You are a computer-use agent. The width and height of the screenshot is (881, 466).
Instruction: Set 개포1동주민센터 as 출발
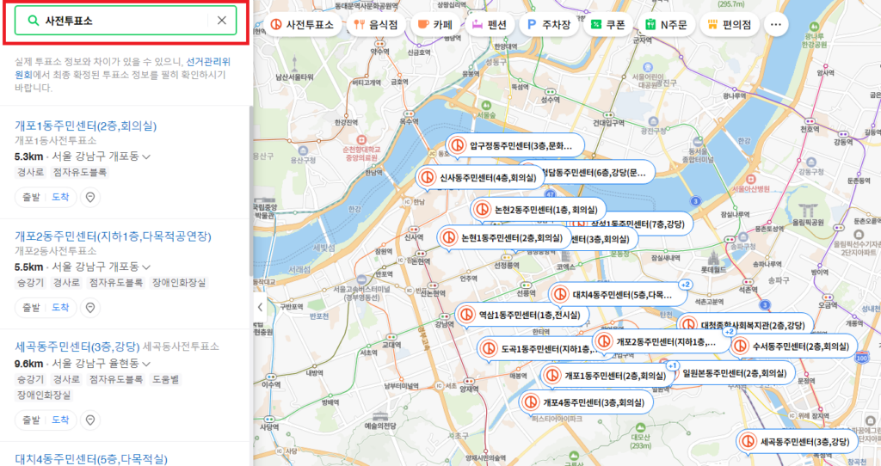(31, 197)
